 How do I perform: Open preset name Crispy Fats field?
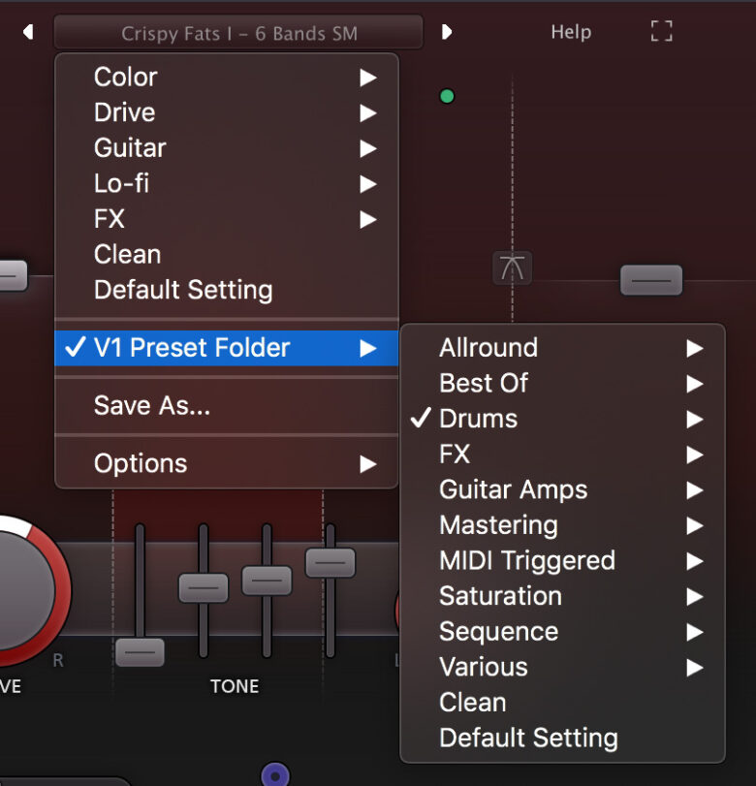click(238, 33)
